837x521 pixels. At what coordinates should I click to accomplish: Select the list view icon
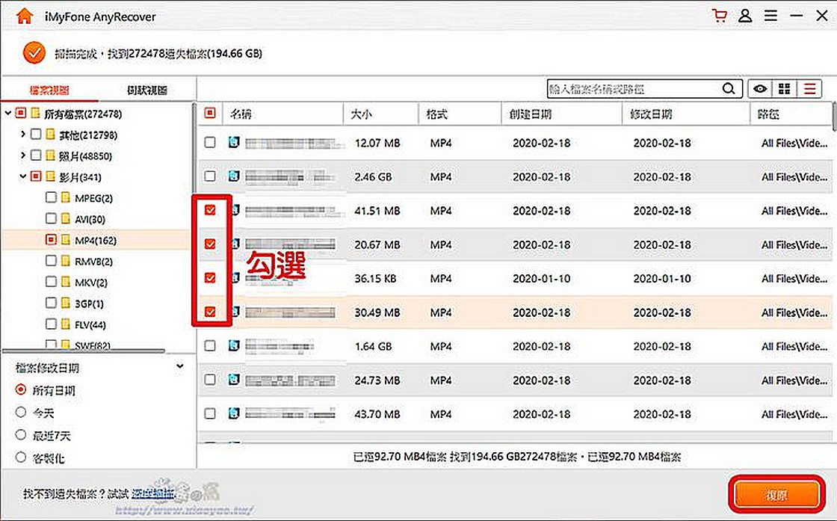coord(809,88)
